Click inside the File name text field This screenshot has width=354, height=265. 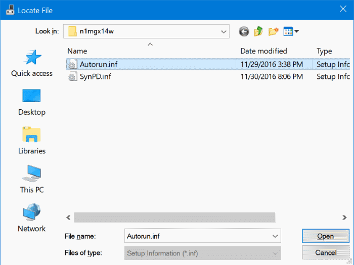(x=197, y=236)
